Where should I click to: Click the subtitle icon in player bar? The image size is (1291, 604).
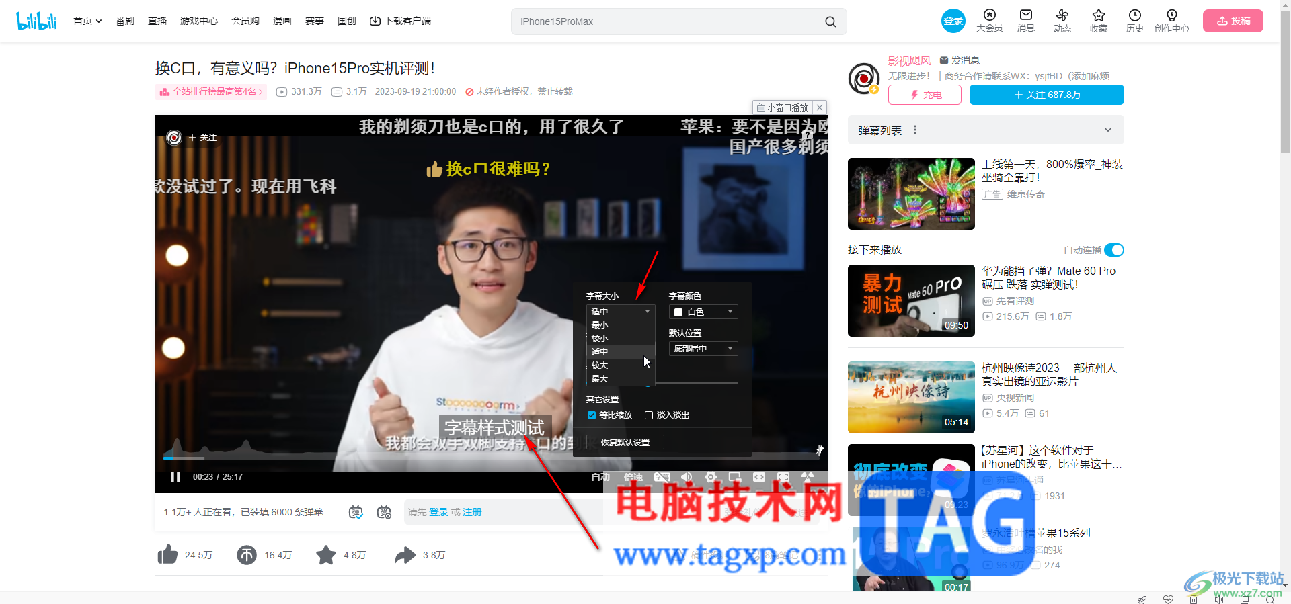662,477
